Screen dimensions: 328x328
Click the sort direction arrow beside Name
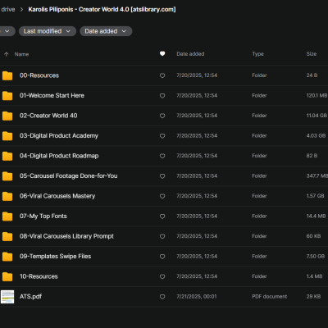coord(7,54)
